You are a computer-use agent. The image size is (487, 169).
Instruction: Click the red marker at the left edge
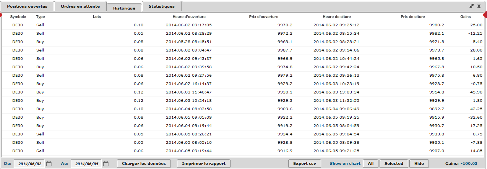point(1,15)
